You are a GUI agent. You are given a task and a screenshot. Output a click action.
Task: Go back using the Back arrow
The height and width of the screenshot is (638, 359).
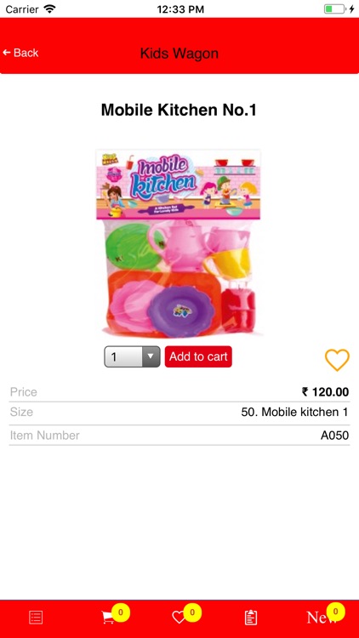20,53
